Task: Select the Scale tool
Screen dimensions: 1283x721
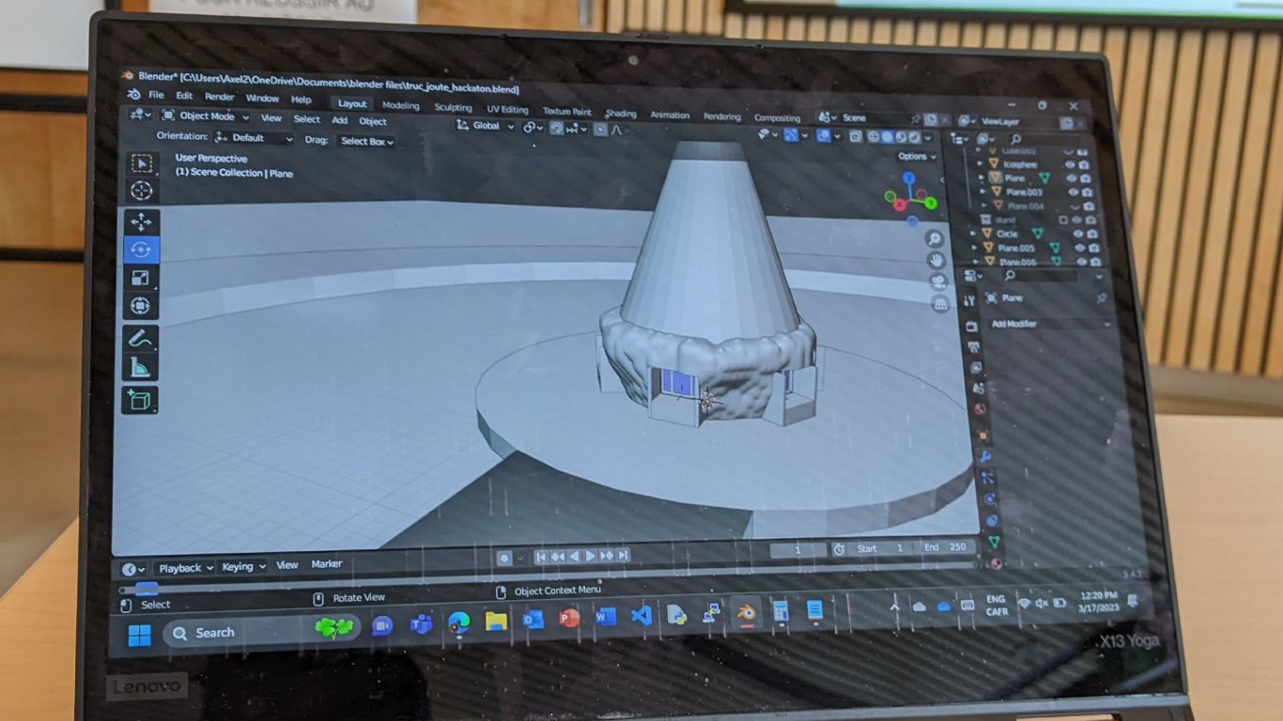Action: pos(141,278)
